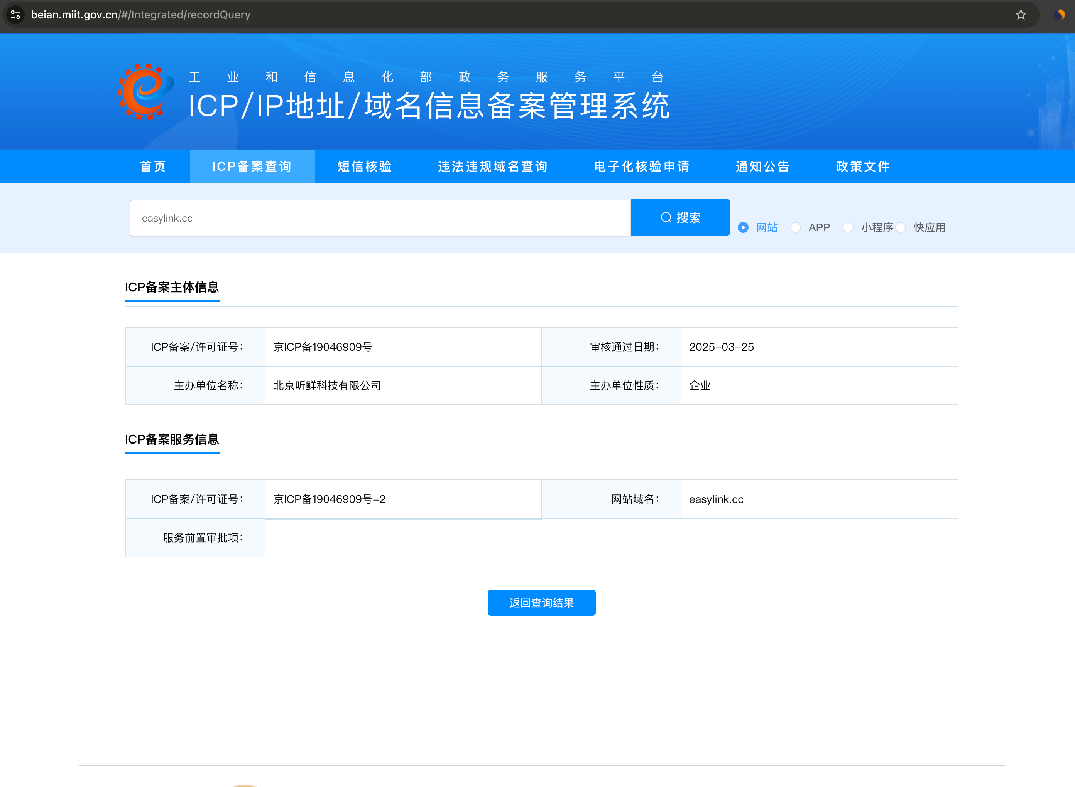Click the magnifier icon in the search button
The height and width of the screenshot is (787, 1075).
pyautogui.click(x=666, y=218)
